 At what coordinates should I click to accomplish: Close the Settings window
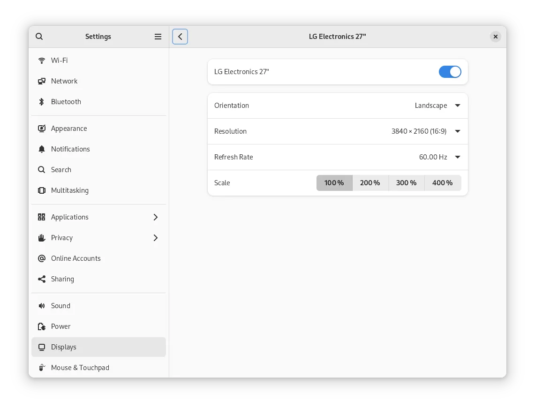(495, 37)
